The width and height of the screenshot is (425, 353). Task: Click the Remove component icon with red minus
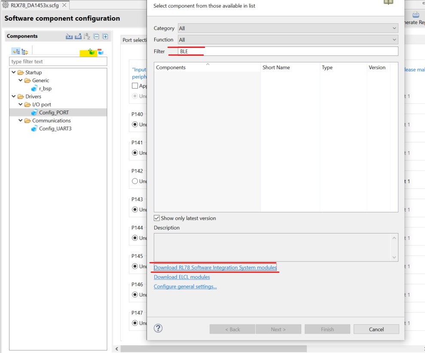pos(101,52)
